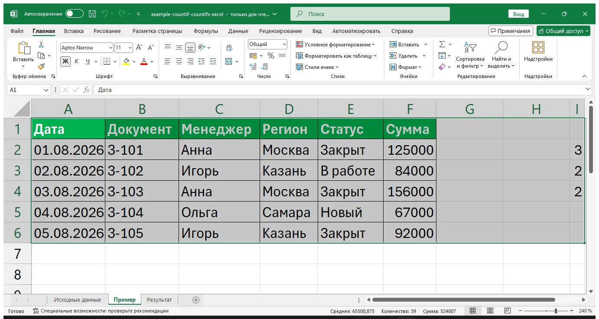599x319 pixels.
Task: Expand the Name Box dropdown arrow
Action: pyautogui.click(x=46, y=90)
